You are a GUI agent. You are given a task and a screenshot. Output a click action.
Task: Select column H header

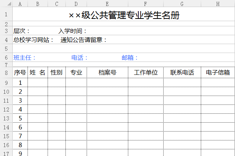click(x=218, y=4)
